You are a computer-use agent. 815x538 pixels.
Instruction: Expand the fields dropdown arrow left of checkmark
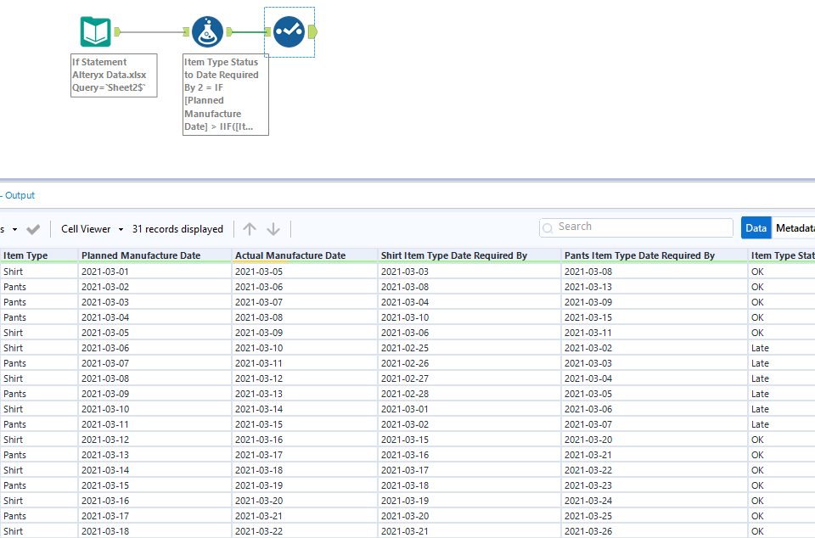14,230
